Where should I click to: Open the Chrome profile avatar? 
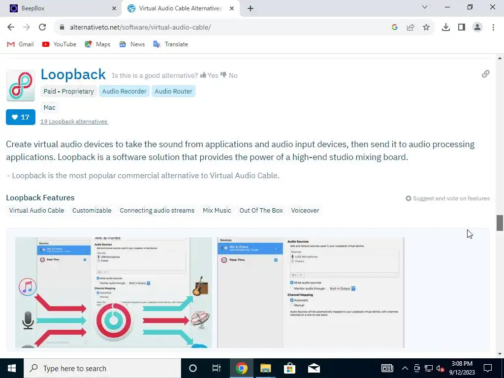(477, 28)
